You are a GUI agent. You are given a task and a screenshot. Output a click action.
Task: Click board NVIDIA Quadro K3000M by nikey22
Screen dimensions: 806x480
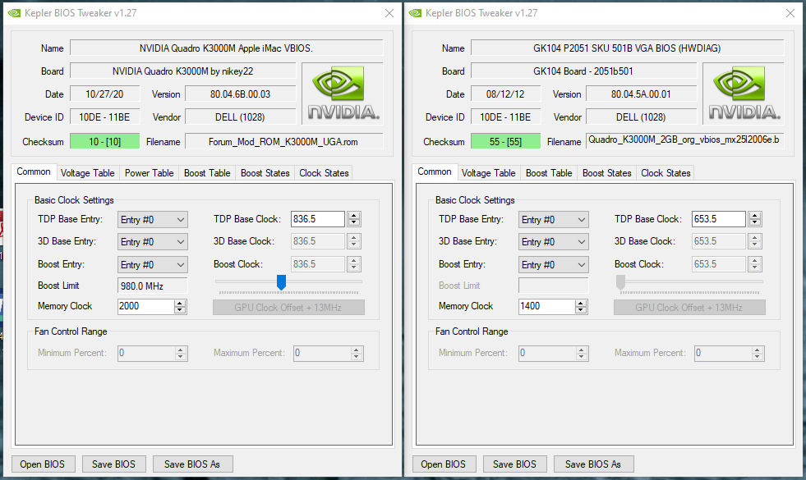[x=183, y=71]
